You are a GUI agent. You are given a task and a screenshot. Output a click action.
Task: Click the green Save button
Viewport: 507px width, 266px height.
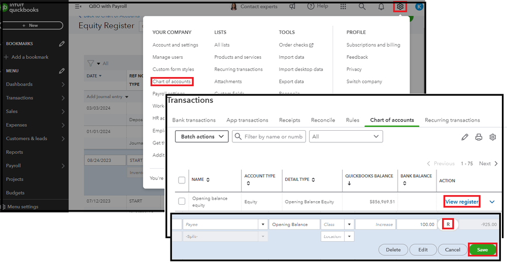[482, 250]
